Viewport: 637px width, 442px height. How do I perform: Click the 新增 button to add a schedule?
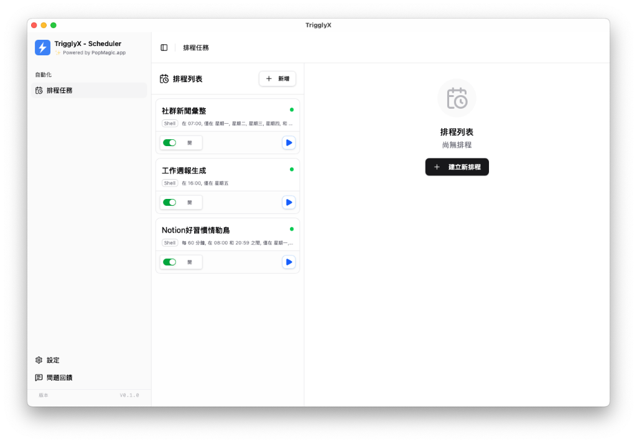click(x=277, y=78)
